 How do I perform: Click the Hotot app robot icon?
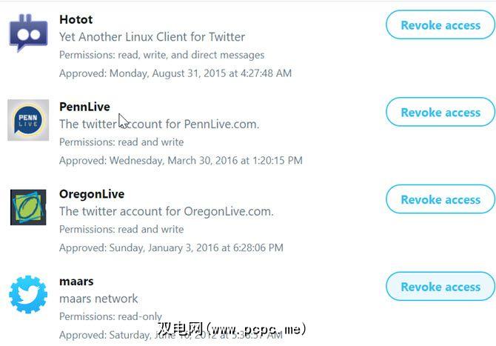(x=28, y=33)
